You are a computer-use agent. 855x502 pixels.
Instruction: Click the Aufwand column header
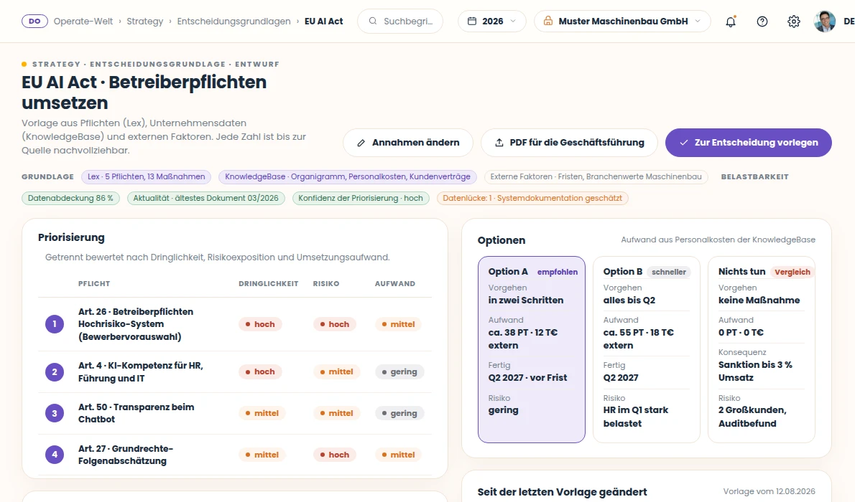click(x=394, y=284)
